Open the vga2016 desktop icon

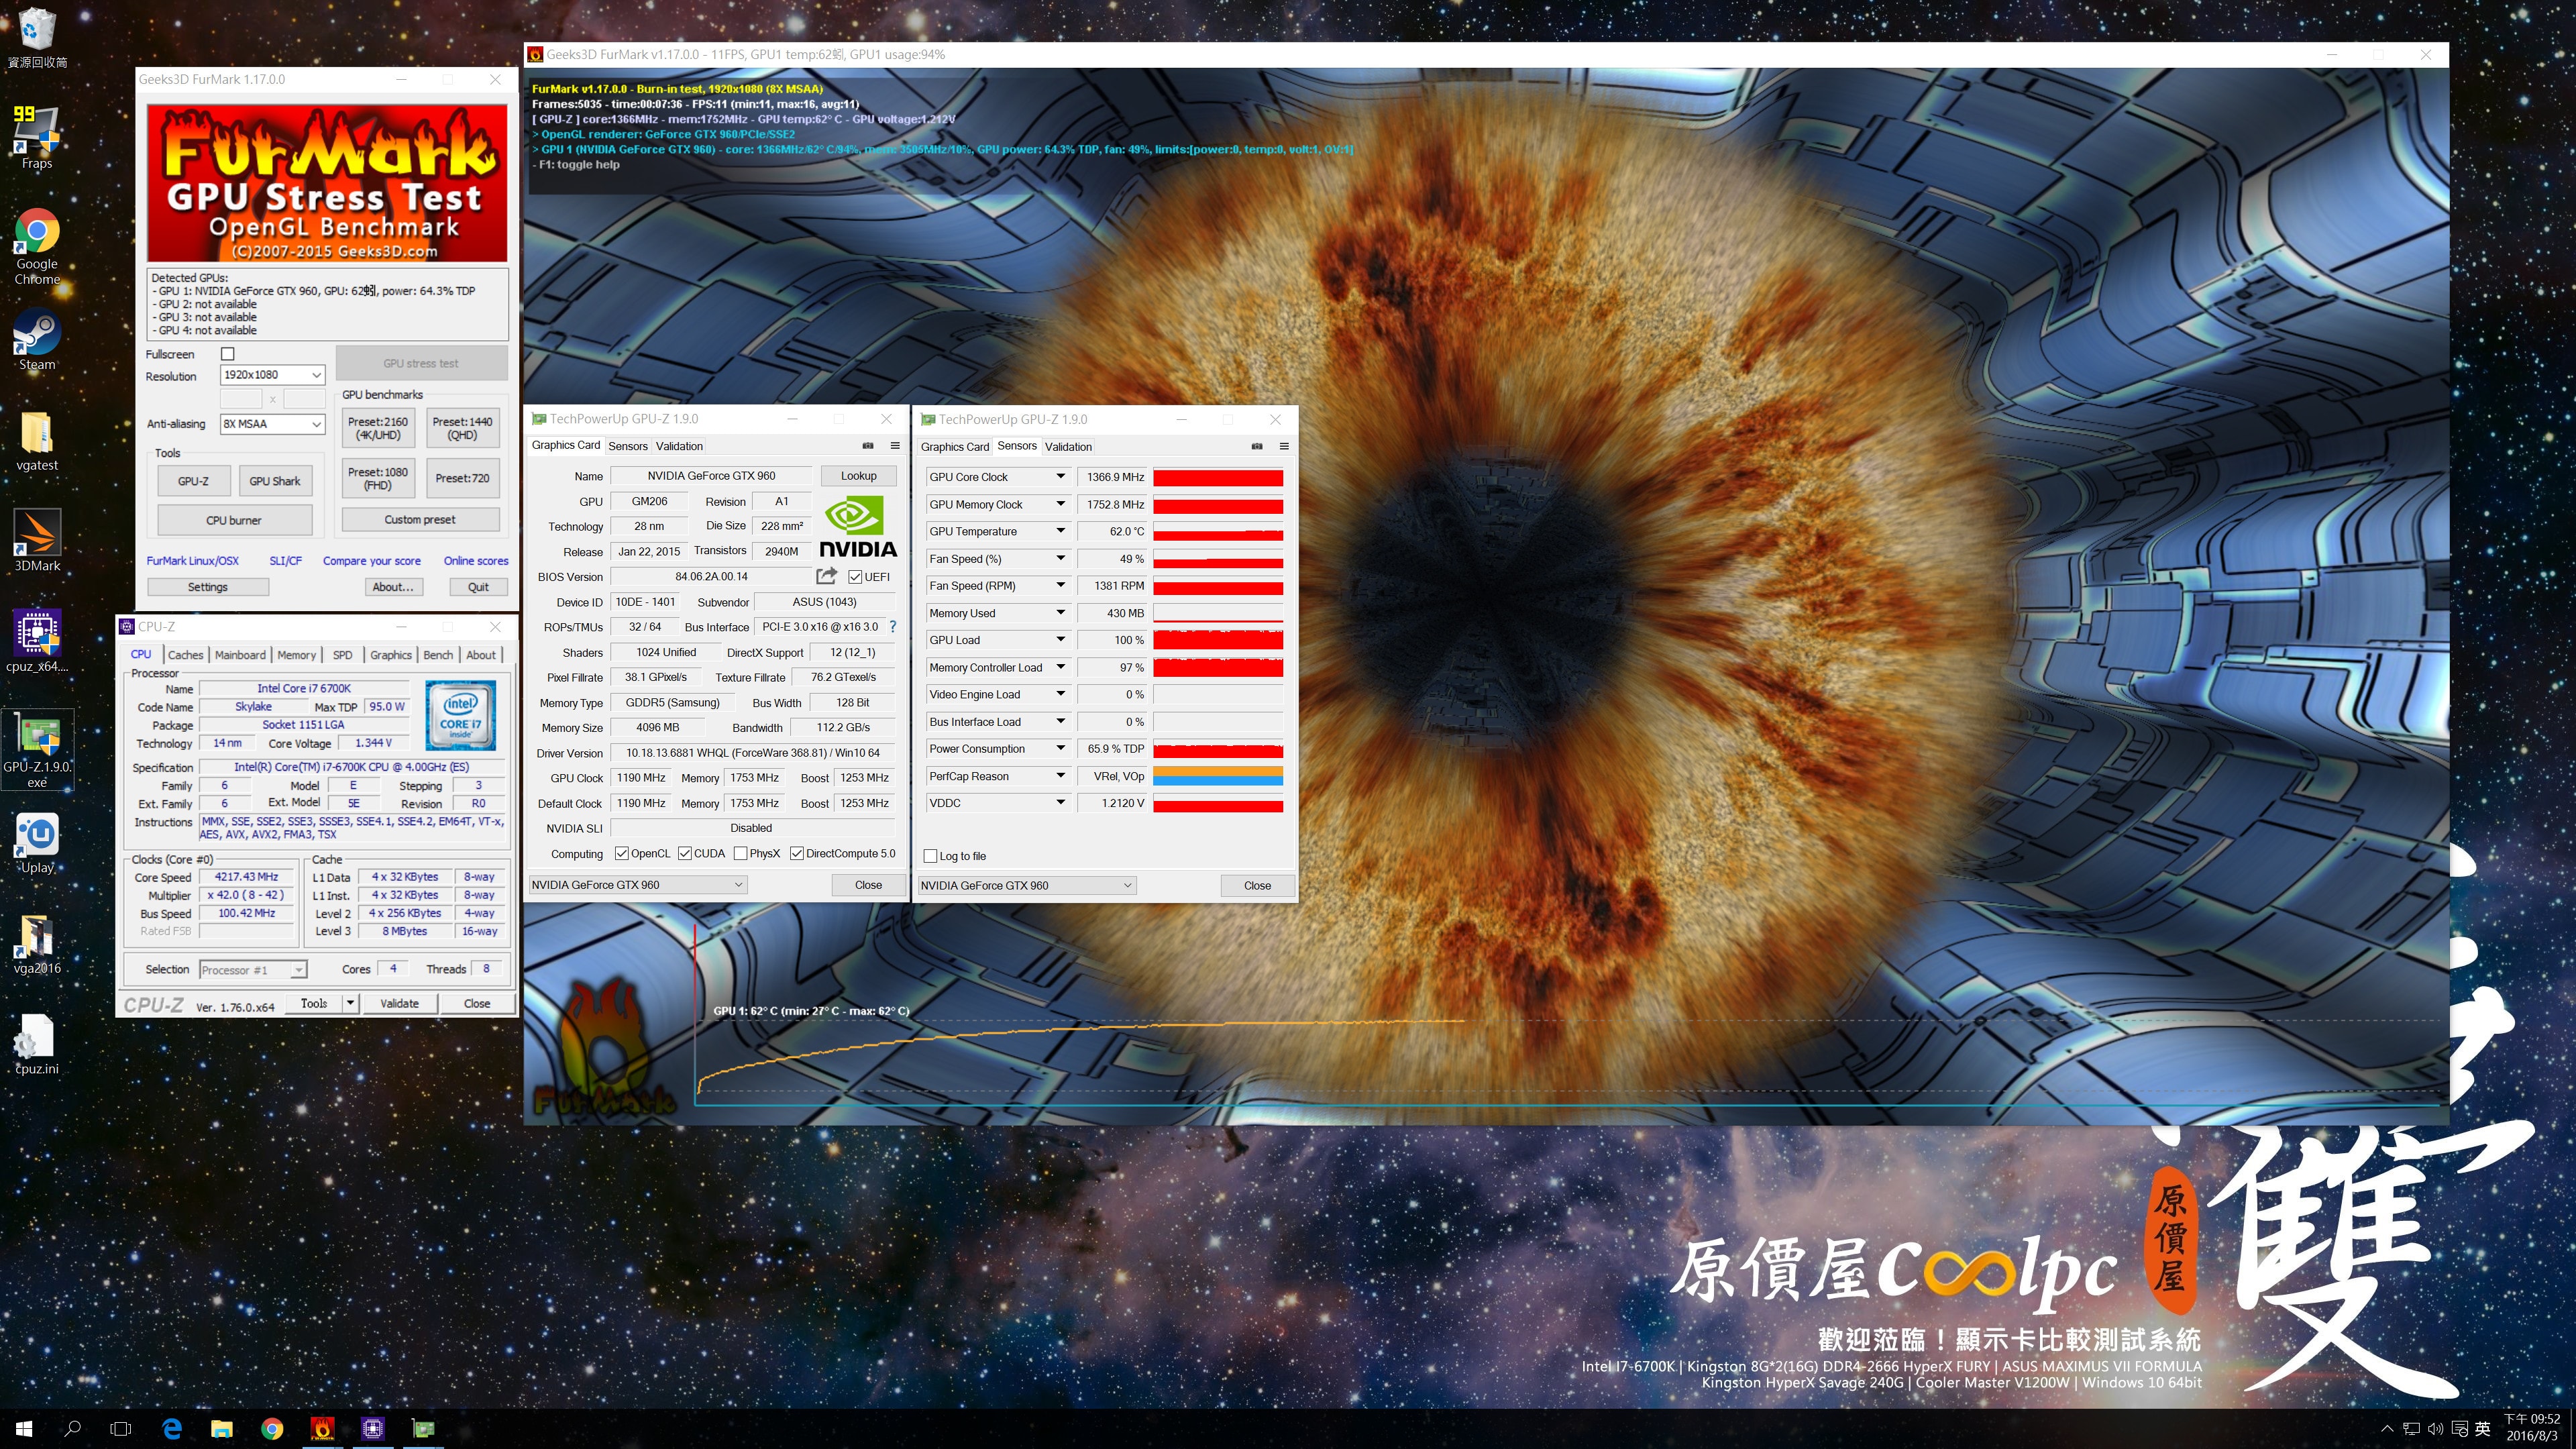pos(37,944)
